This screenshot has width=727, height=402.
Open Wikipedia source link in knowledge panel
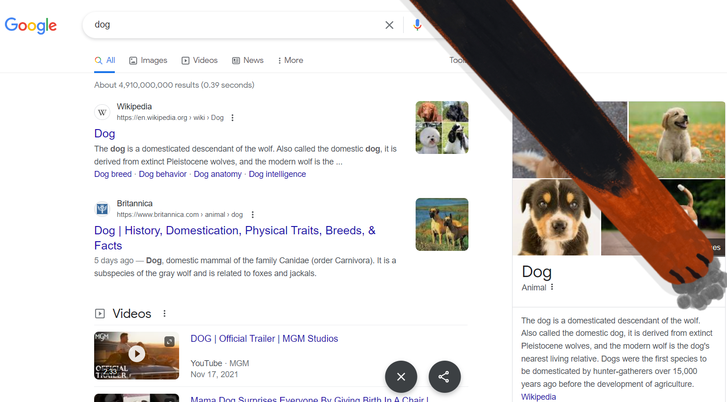click(538, 397)
